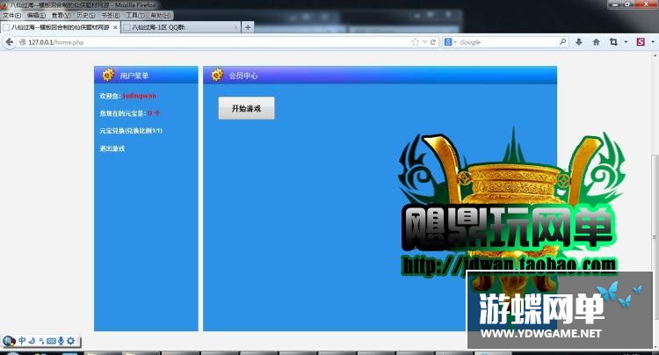Toggle the moon half-width icon in IME bar
Viewport: 659px width, 355px height.
[x=32, y=341]
